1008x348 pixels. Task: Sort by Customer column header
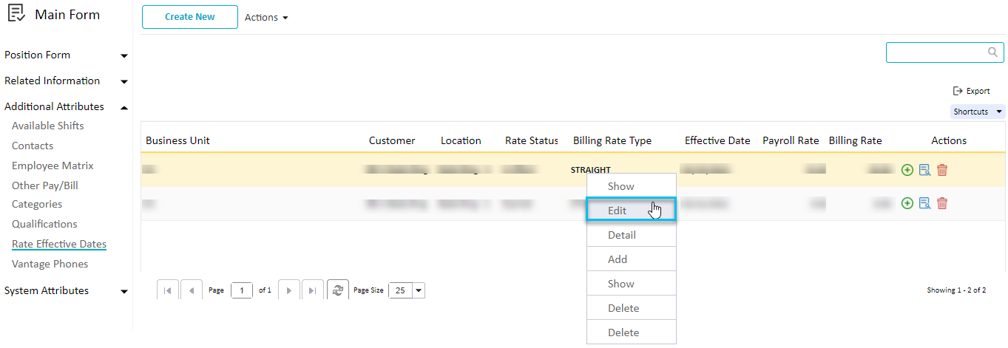coord(392,140)
